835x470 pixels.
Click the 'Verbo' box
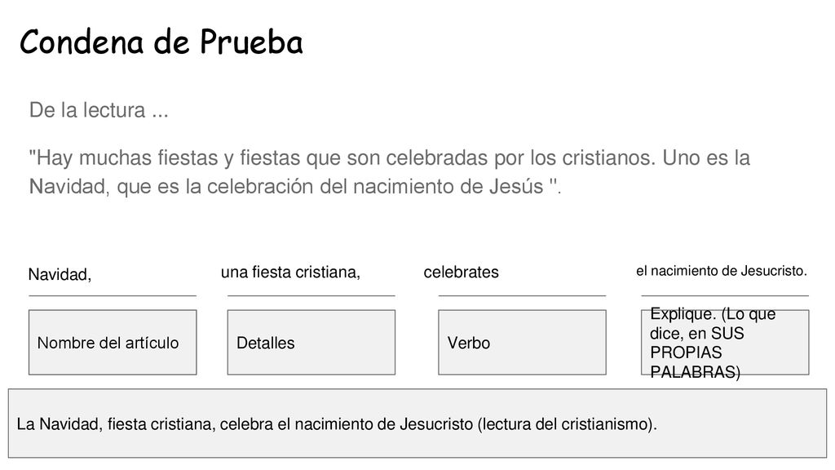click(x=522, y=342)
